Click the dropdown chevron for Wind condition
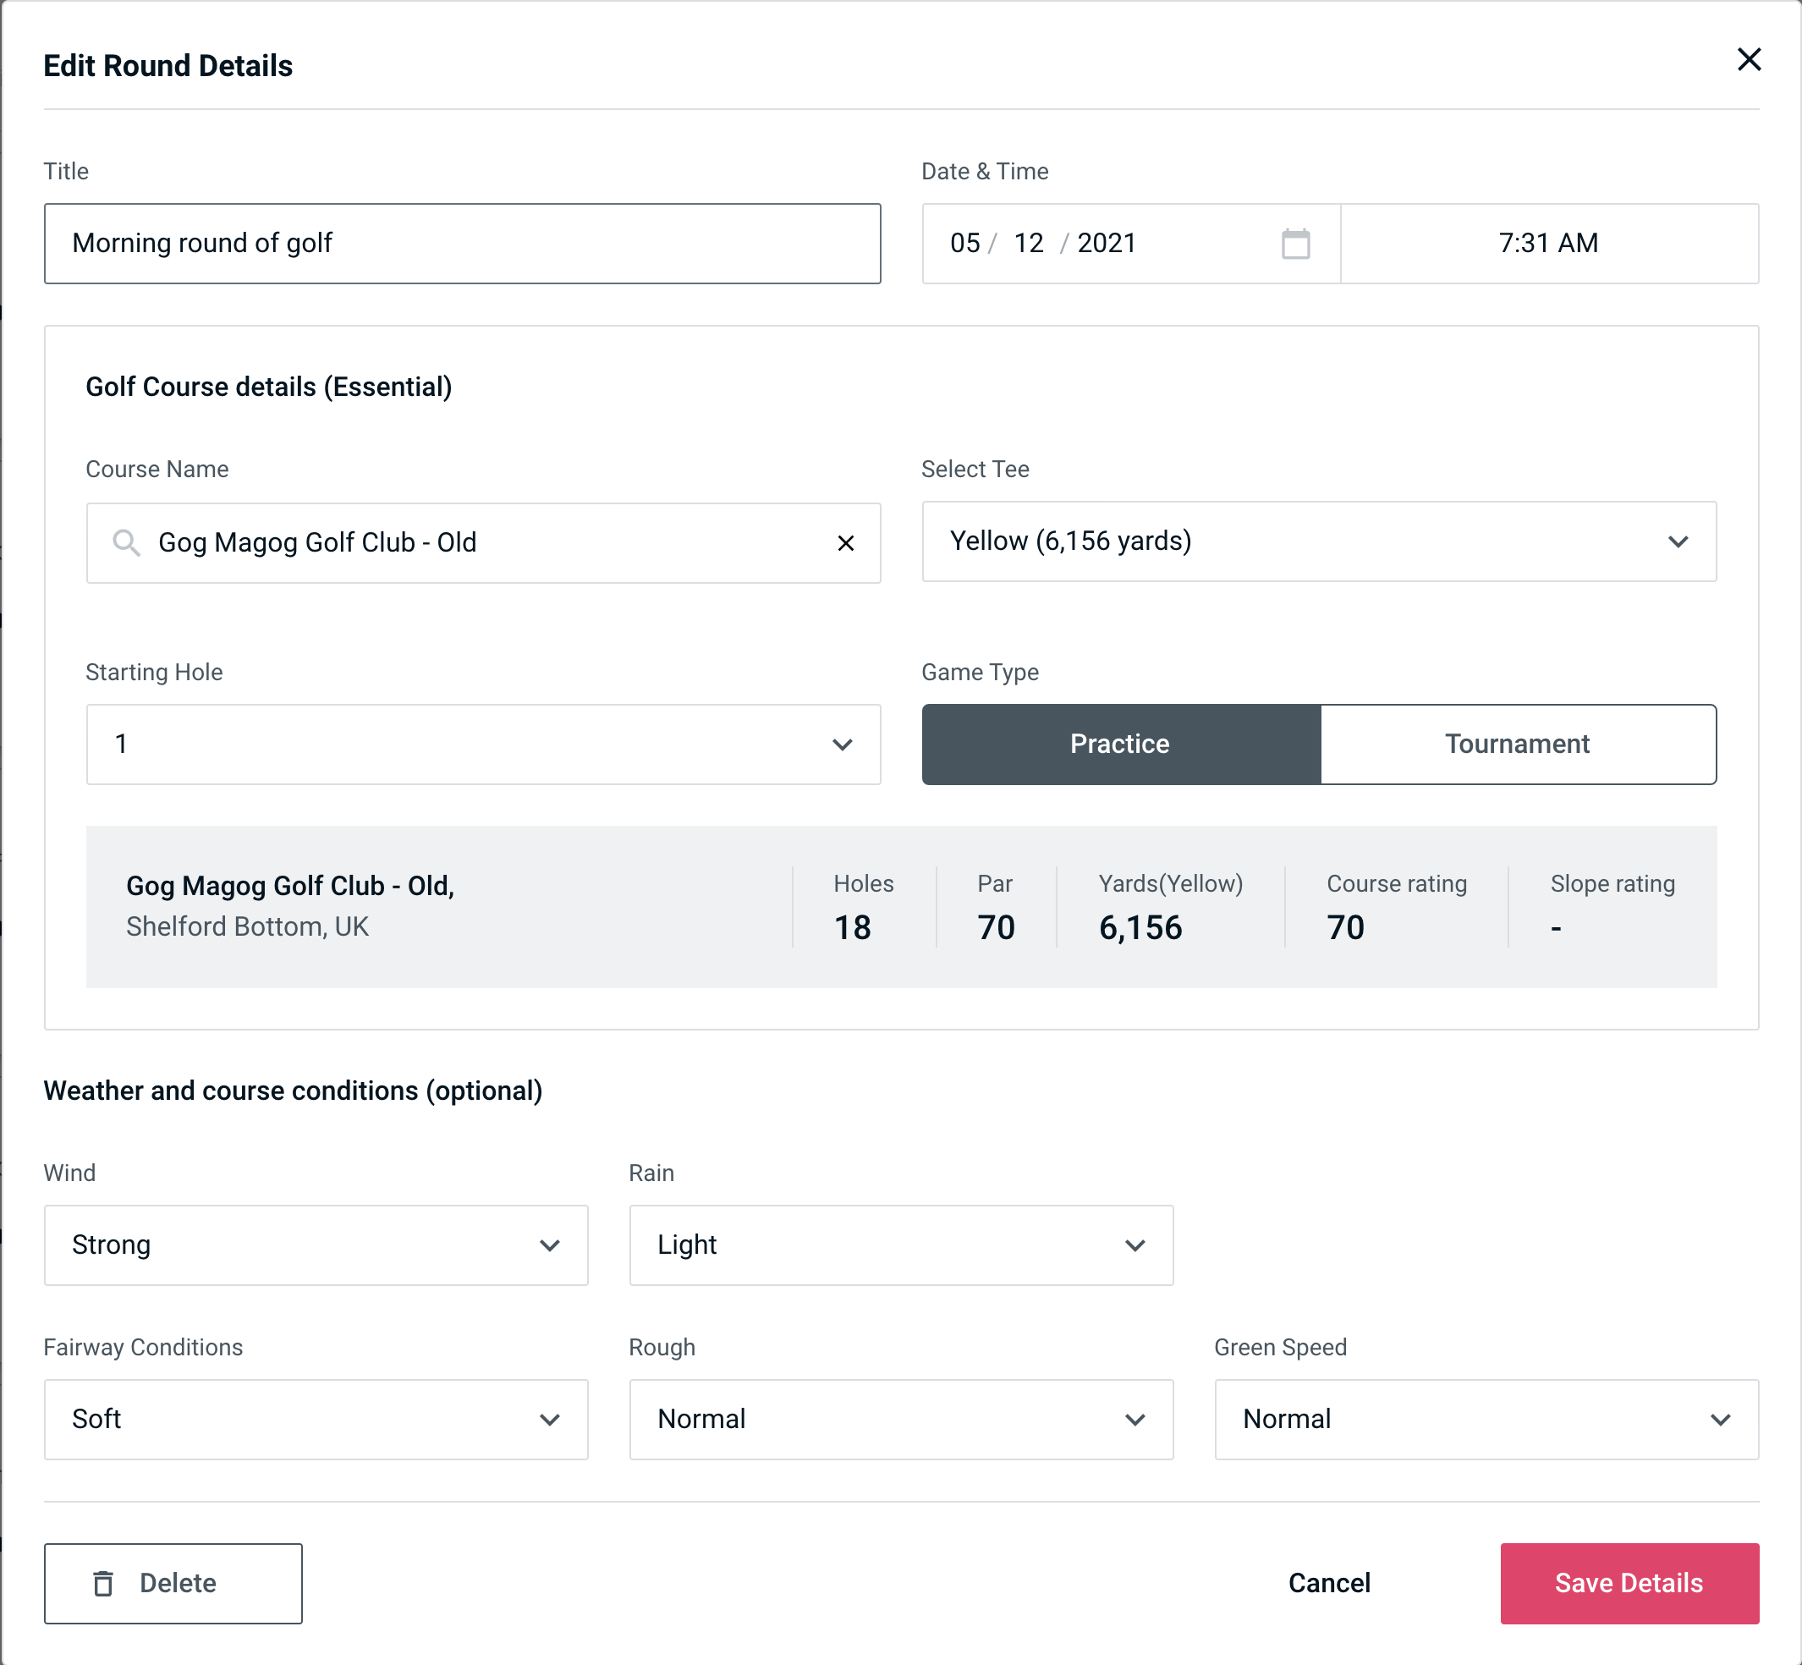The height and width of the screenshot is (1665, 1802). pyautogui.click(x=551, y=1245)
